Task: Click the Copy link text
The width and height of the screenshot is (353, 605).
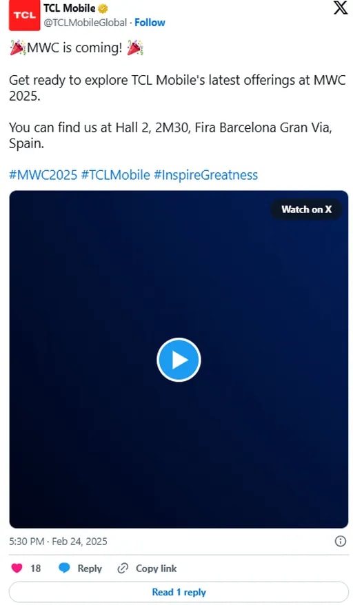Action: [x=156, y=568]
